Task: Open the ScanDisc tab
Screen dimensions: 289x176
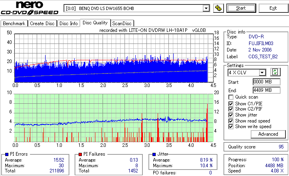Action: pyautogui.click(x=122, y=24)
